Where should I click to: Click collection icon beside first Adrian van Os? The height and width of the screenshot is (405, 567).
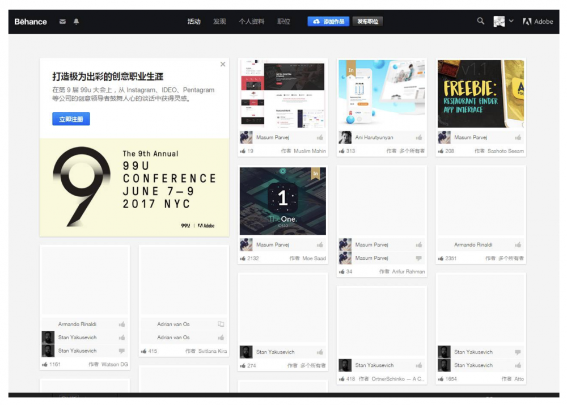point(221,324)
